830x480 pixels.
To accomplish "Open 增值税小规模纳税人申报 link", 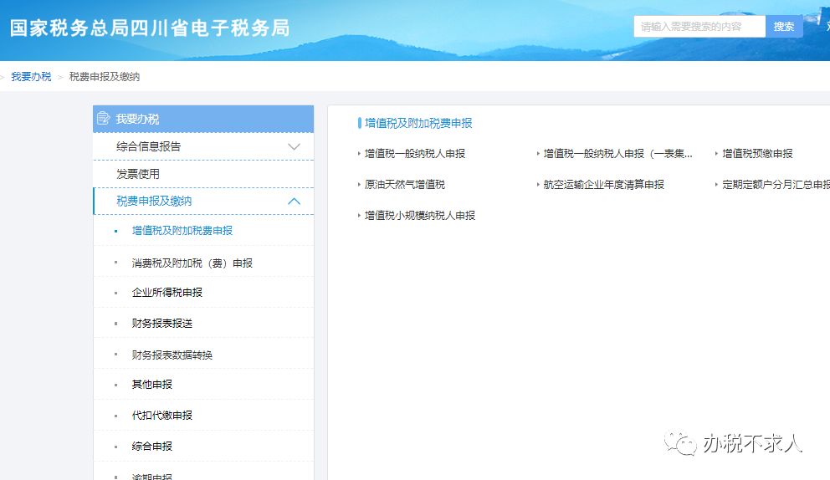I will tap(420, 216).
